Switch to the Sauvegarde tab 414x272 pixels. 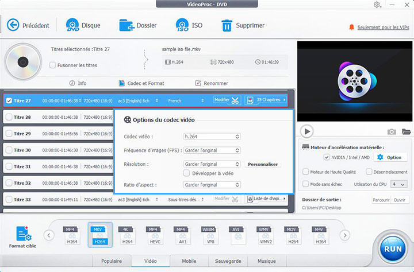pyautogui.click(x=228, y=261)
